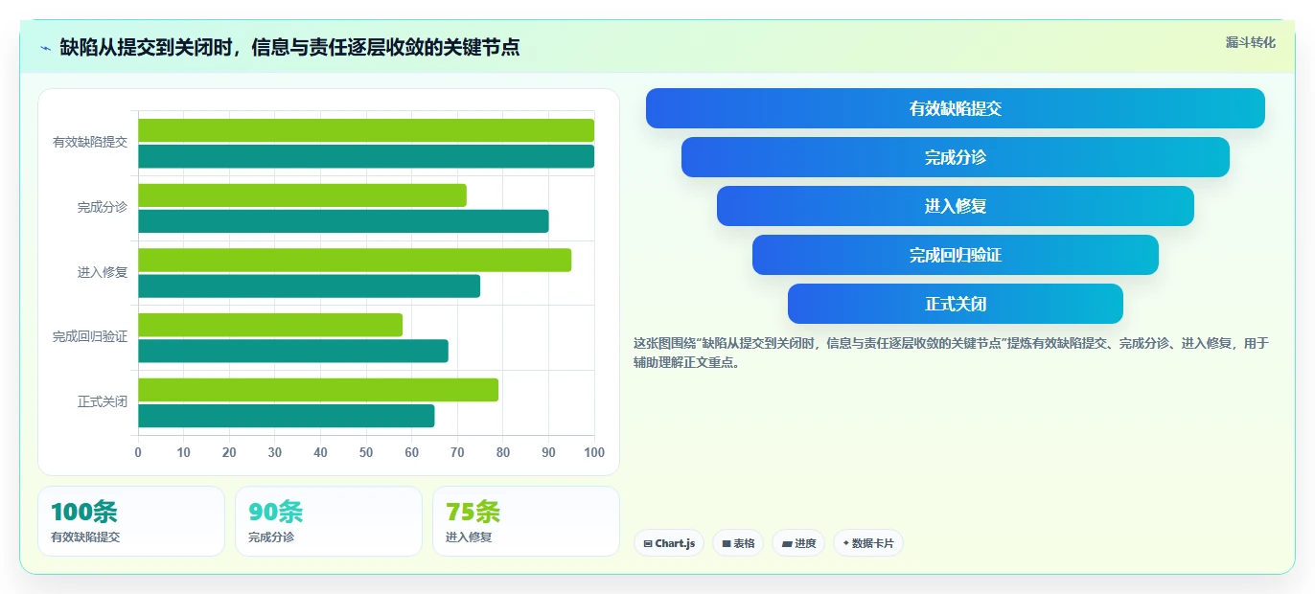The height and width of the screenshot is (594, 1315).
Task: Click the 进入修复 chart axis label
Action: 103,272
